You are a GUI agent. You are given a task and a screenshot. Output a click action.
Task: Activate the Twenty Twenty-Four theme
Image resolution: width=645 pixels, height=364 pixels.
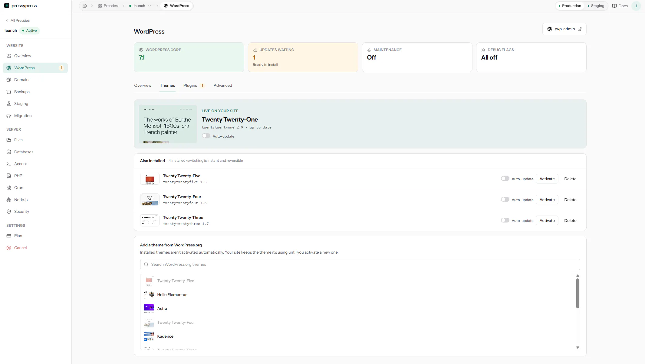pos(547,200)
